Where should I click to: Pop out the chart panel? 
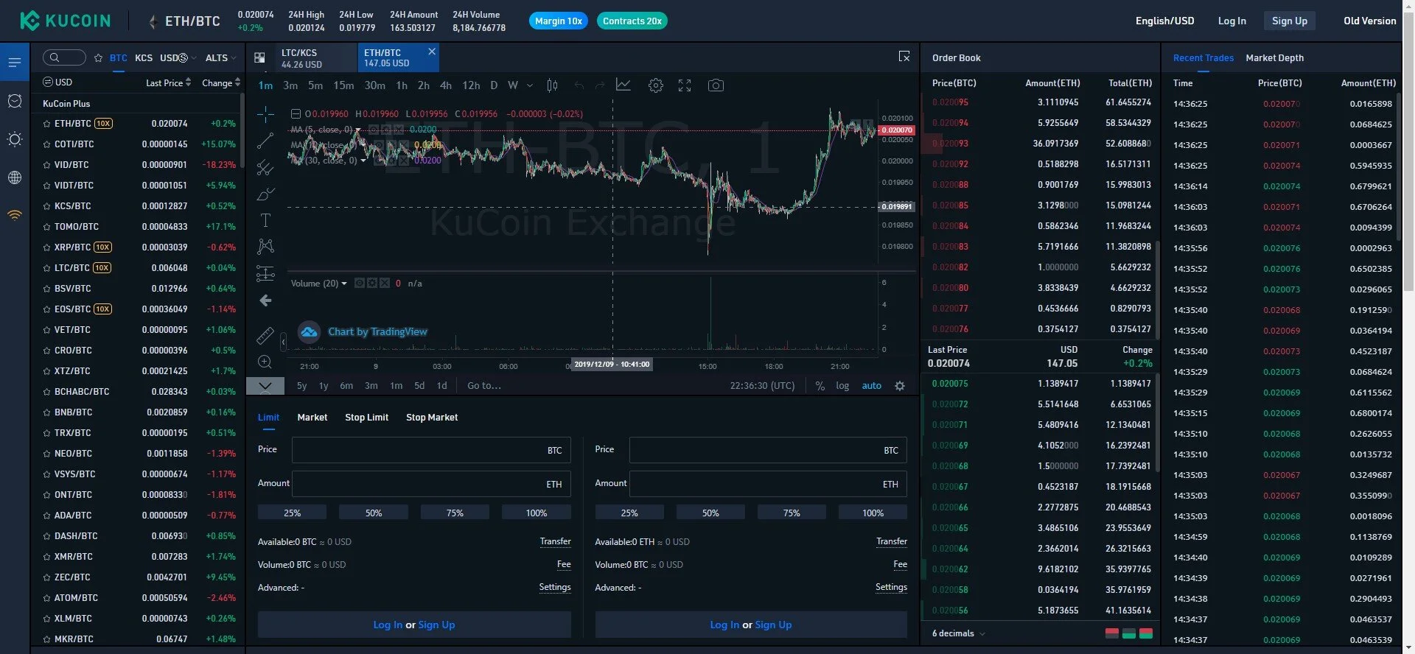pos(904,57)
